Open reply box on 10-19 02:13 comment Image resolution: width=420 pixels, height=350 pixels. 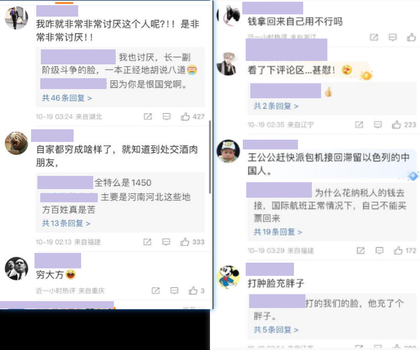click(x=166, y=242)
